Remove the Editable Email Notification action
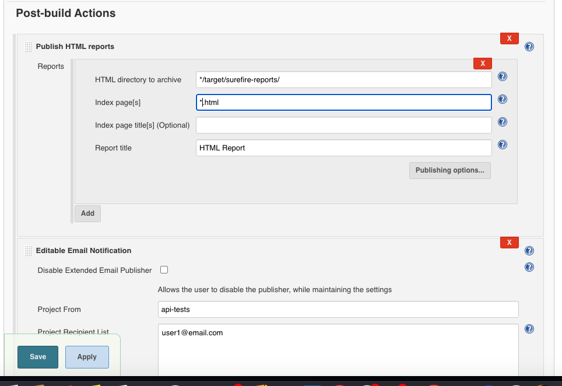 point(509,243)
